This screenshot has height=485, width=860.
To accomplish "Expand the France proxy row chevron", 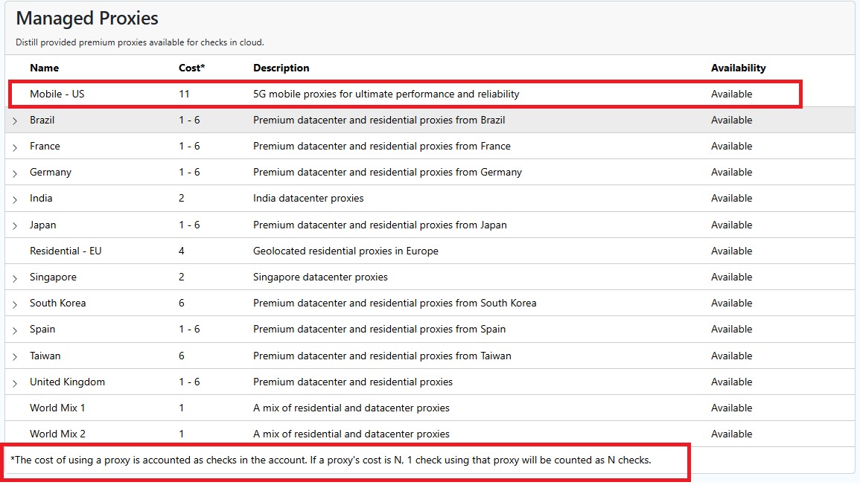I will point(15,147).
